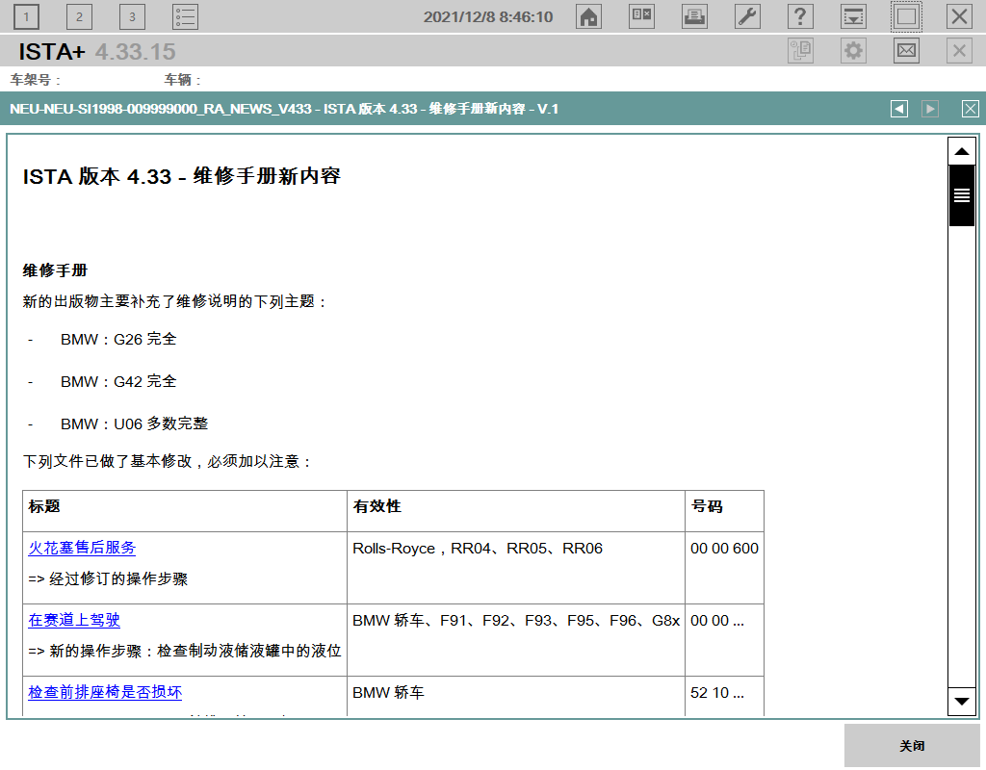Click the black scrollbar thumb
The width and height of the screenshot is (986, 770).
[962, 195]
